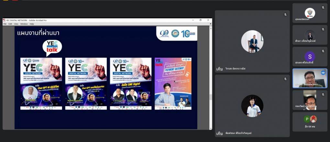The image size is (330, 142).
Task: Click the Acrobat scrollbar down arrow
Action: click(211, 128)
